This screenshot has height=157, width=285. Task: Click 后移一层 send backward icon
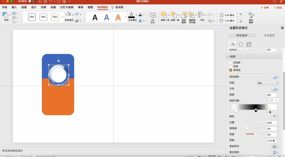174,15
